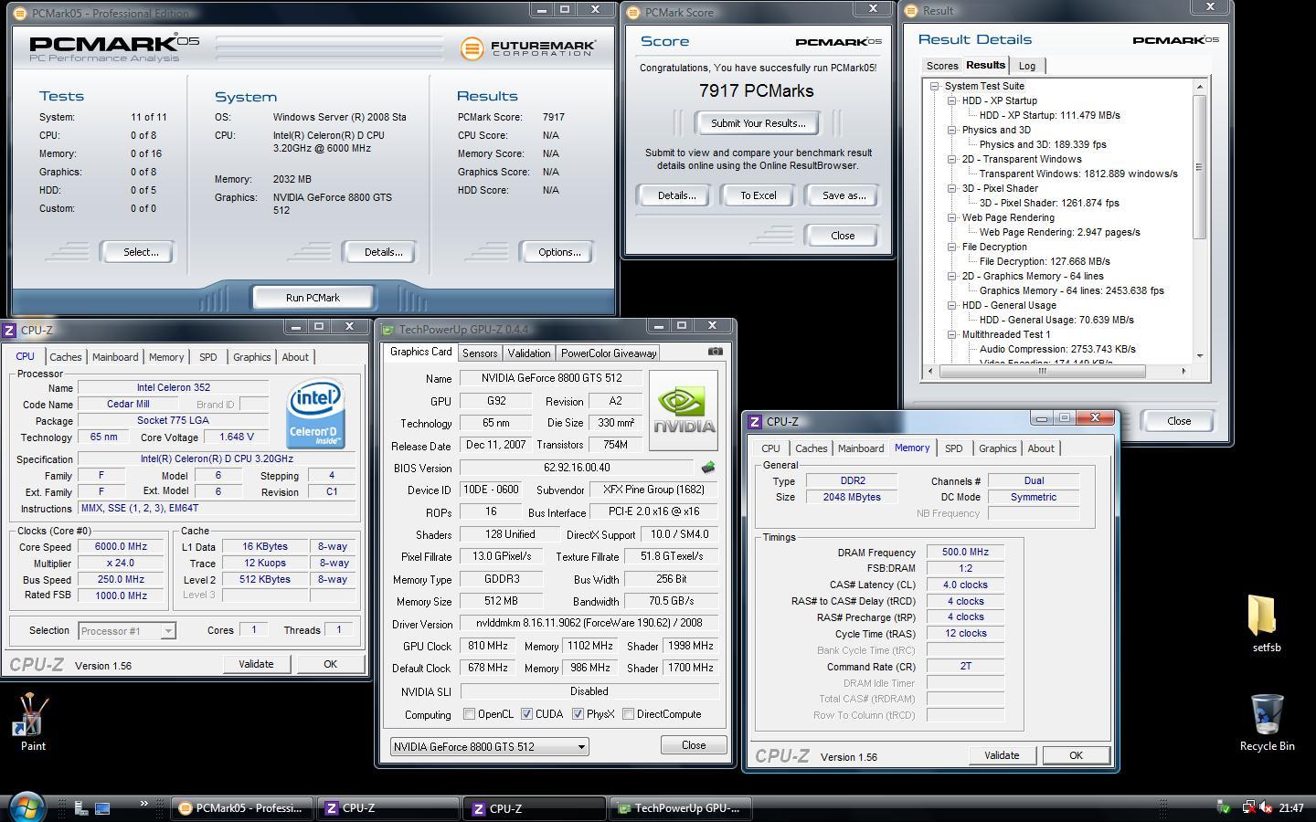Click the GPU-Z window title bar icon
This screenshot has width=1316, height=822.
point(388,330)
